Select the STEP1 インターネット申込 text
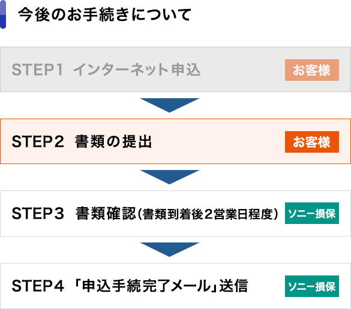Image resolution: width=351 pixels, height=309 pixels. tap(106, 69)
